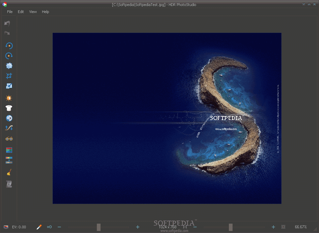Click the gradient color mapping icon
The height and width of the screenshot is (233, 319).
pos(9,160)
